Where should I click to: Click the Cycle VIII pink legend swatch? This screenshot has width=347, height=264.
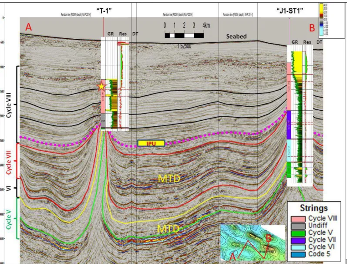click(298, 219)
